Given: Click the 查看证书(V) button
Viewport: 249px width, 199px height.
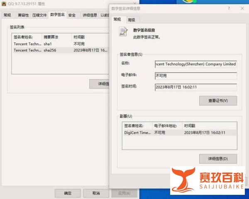Looking at the screenshot, I should (x=218, y=101).
